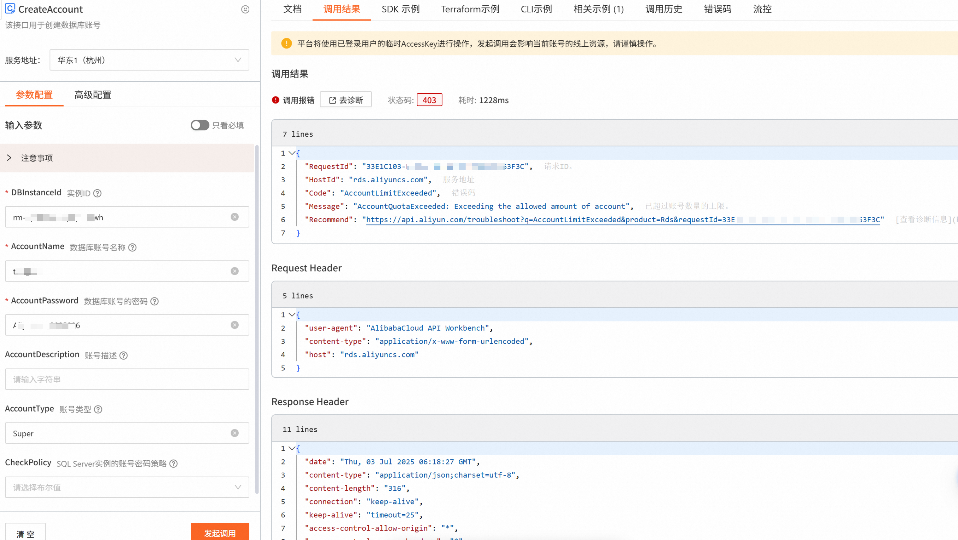Collapse the Request Header JSON block
The width and height of the screenshot is (958, 540).
tap(292, 315)
